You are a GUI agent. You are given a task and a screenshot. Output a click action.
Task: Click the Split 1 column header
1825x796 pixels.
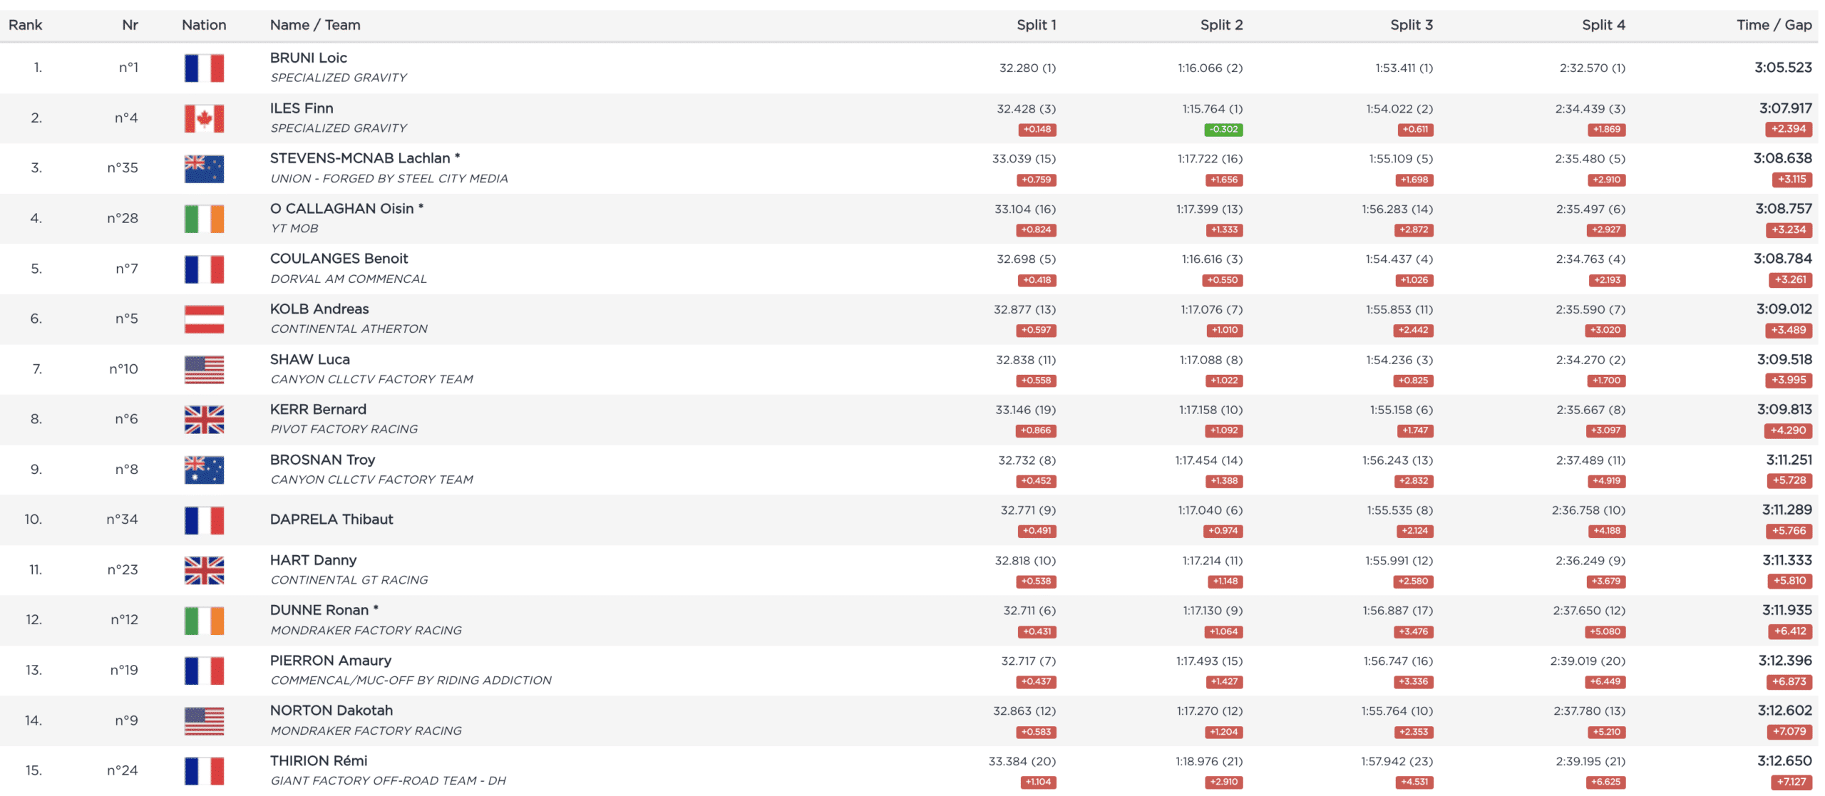1036,25
